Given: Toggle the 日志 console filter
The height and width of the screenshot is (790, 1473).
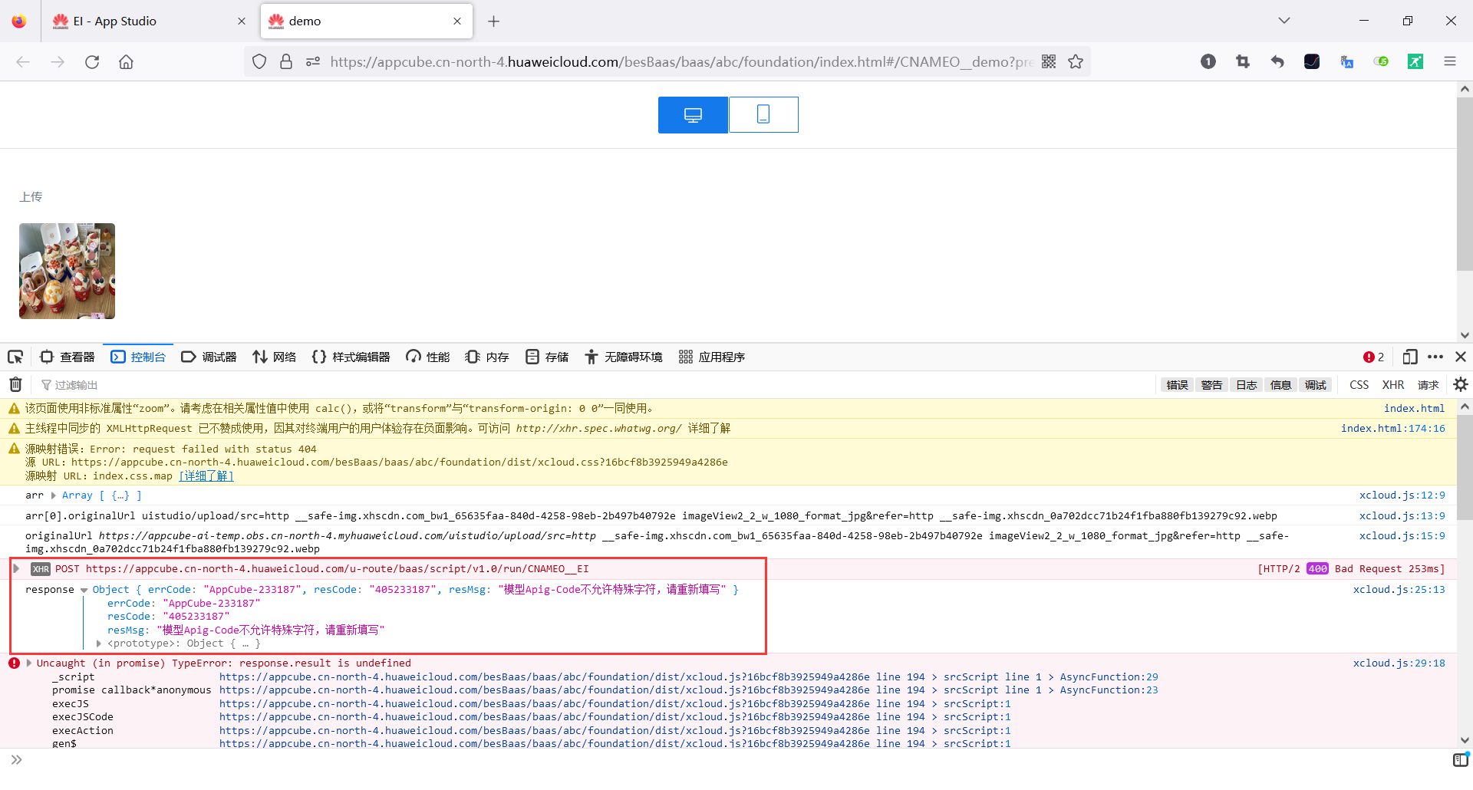Looking at the screenshot, I should click(1247, 385).
